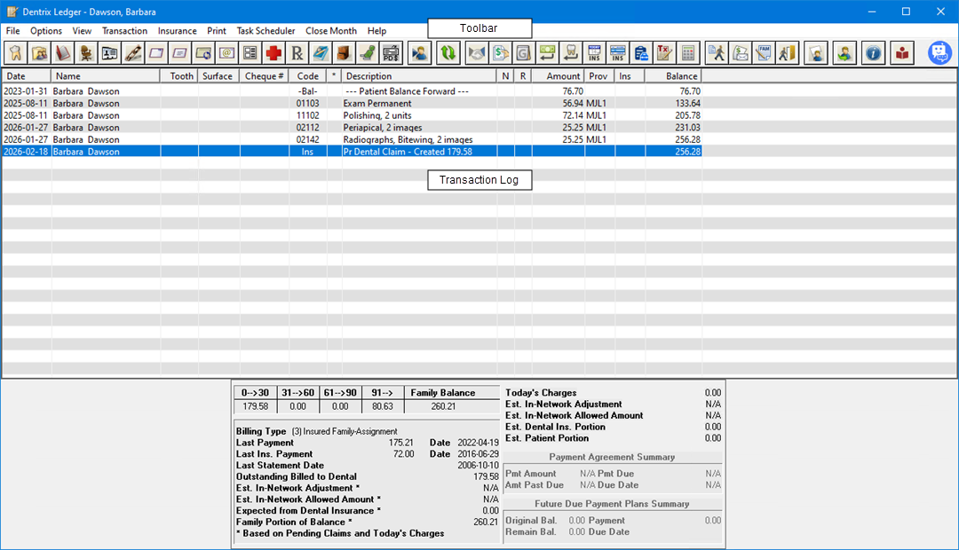The height and width of the screenshot is (550, 959).
Task: Select the Pr Dental Claim row
Action: pyautogui.click(x=407, y=152)
